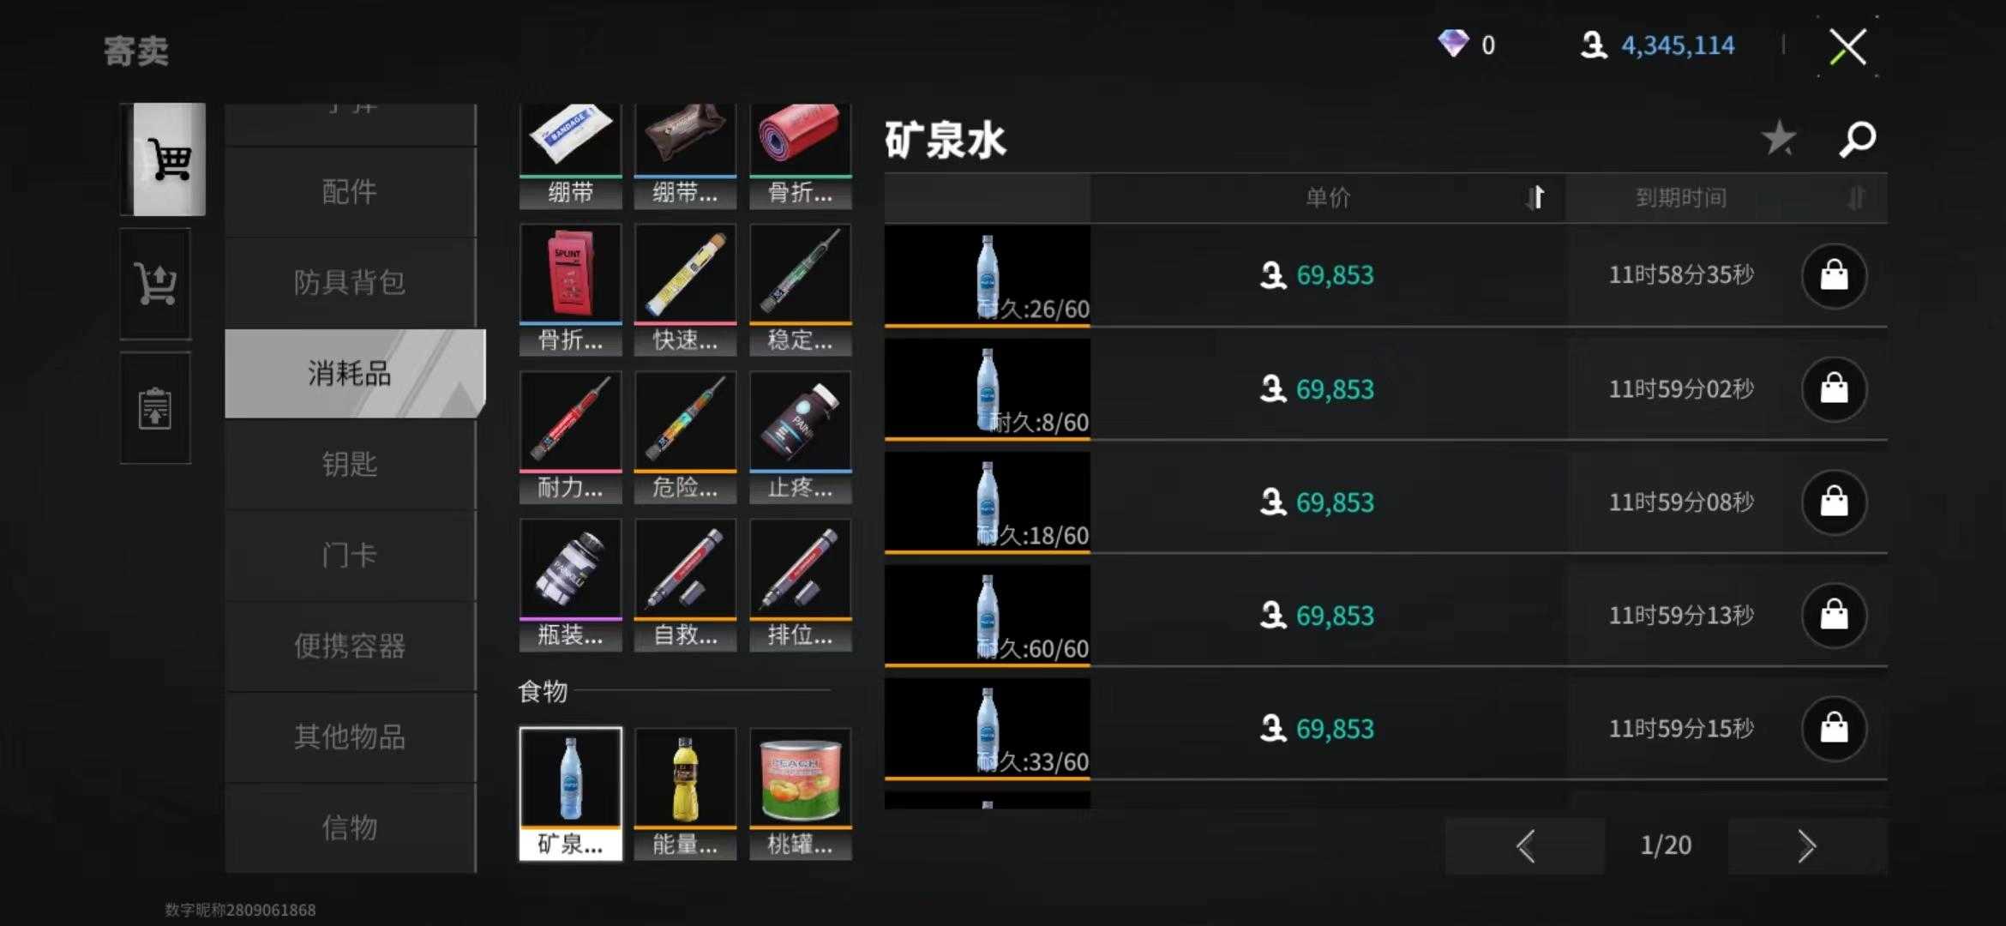Click the diamond currency icon

tap(1453, 44)
